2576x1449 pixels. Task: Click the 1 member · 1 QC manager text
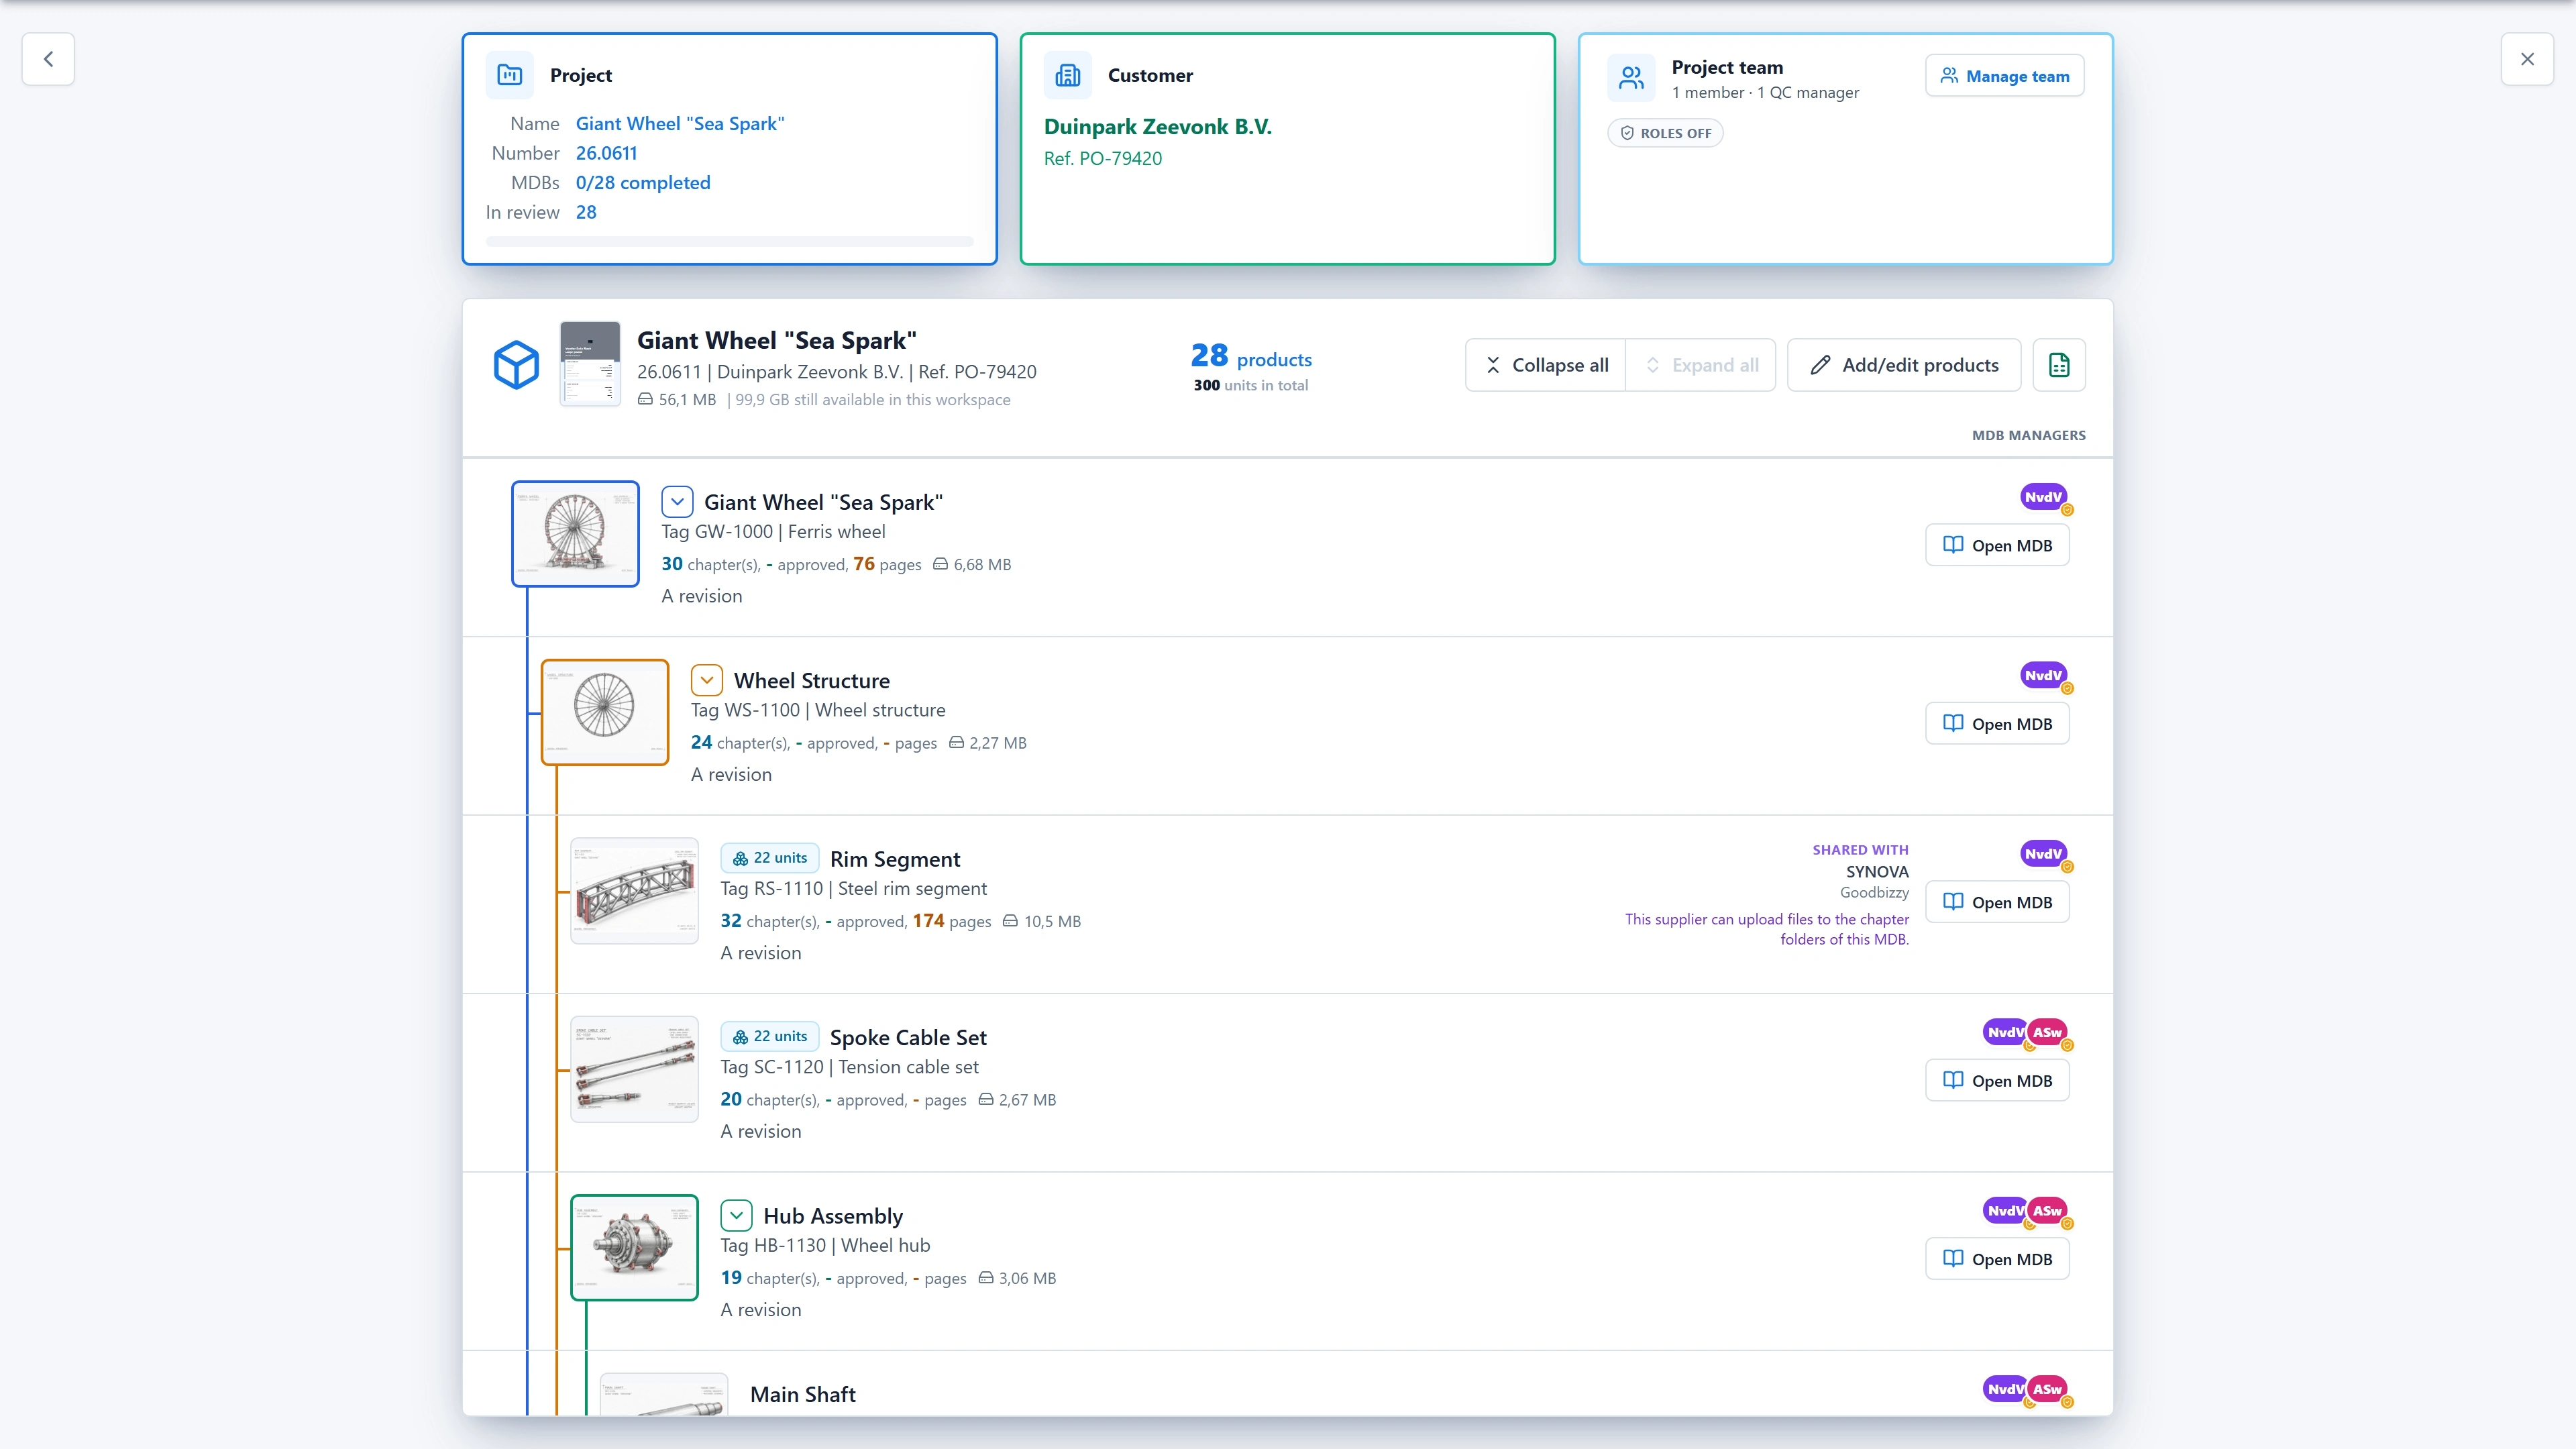point(1766,93)
